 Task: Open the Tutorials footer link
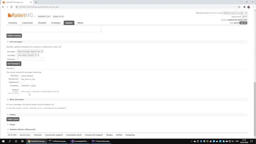tap(38, 135)
